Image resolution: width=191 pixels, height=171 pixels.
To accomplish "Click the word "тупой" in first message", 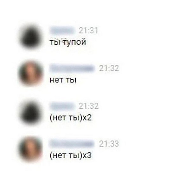I will coord(74,43).
